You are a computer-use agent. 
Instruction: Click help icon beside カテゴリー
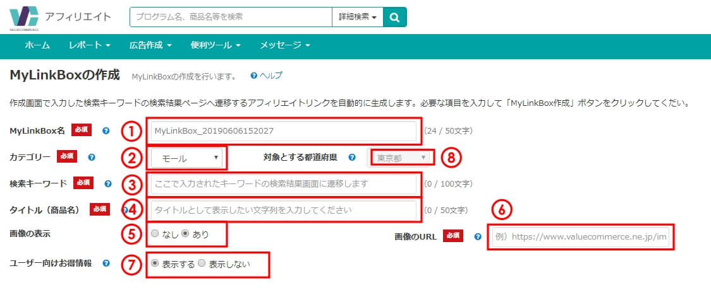pos(91,158)
